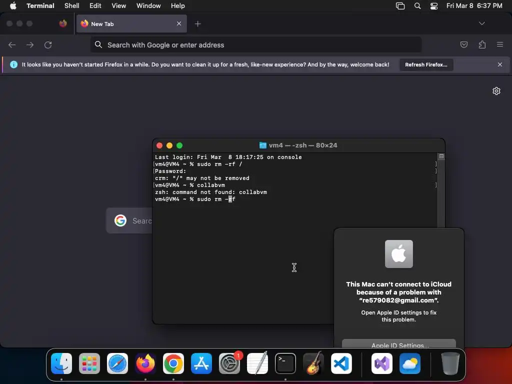Open Visual Studio Code from the dock
512x384 pixels.
click(341, 363)
